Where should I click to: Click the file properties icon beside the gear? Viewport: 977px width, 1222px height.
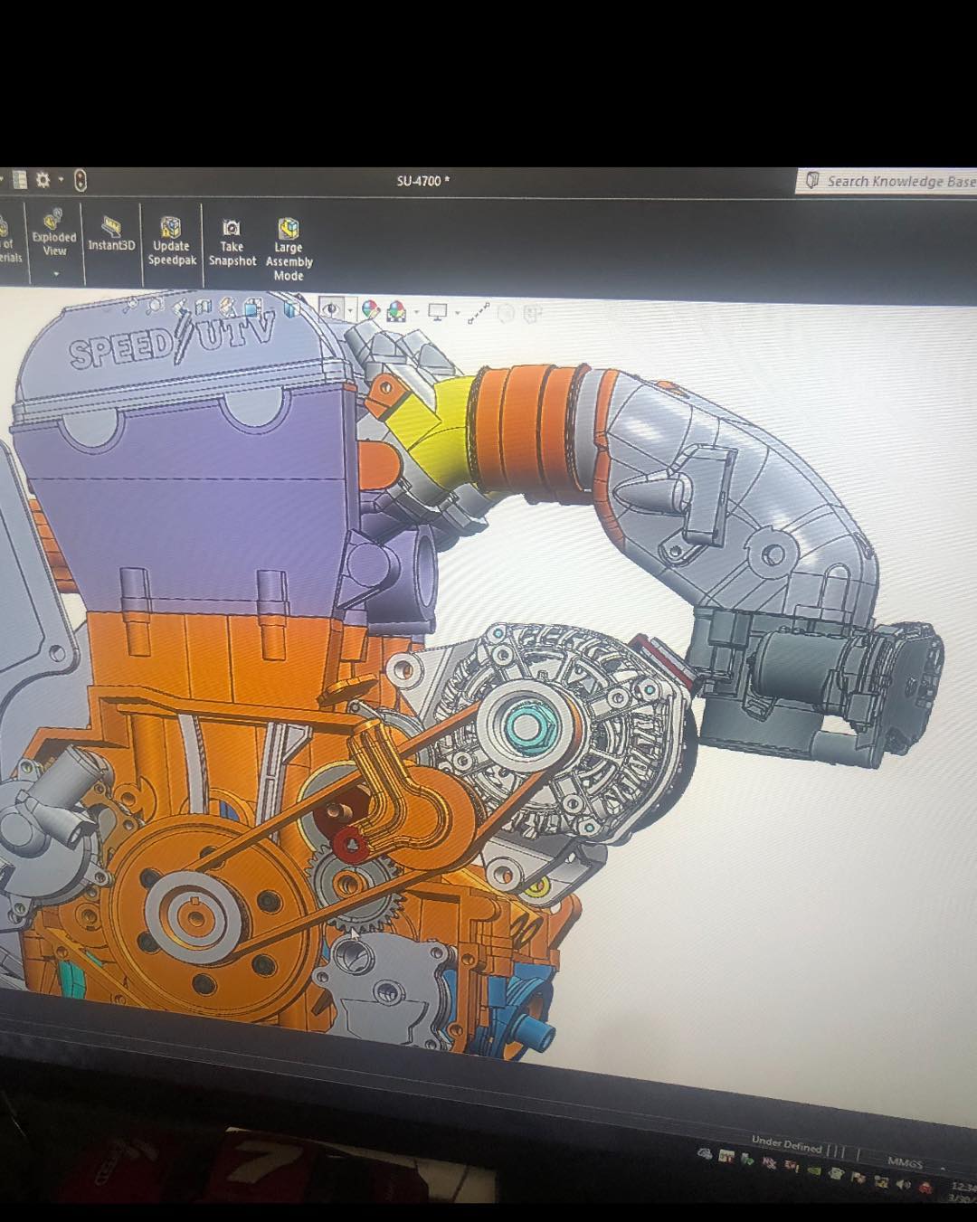21,180
